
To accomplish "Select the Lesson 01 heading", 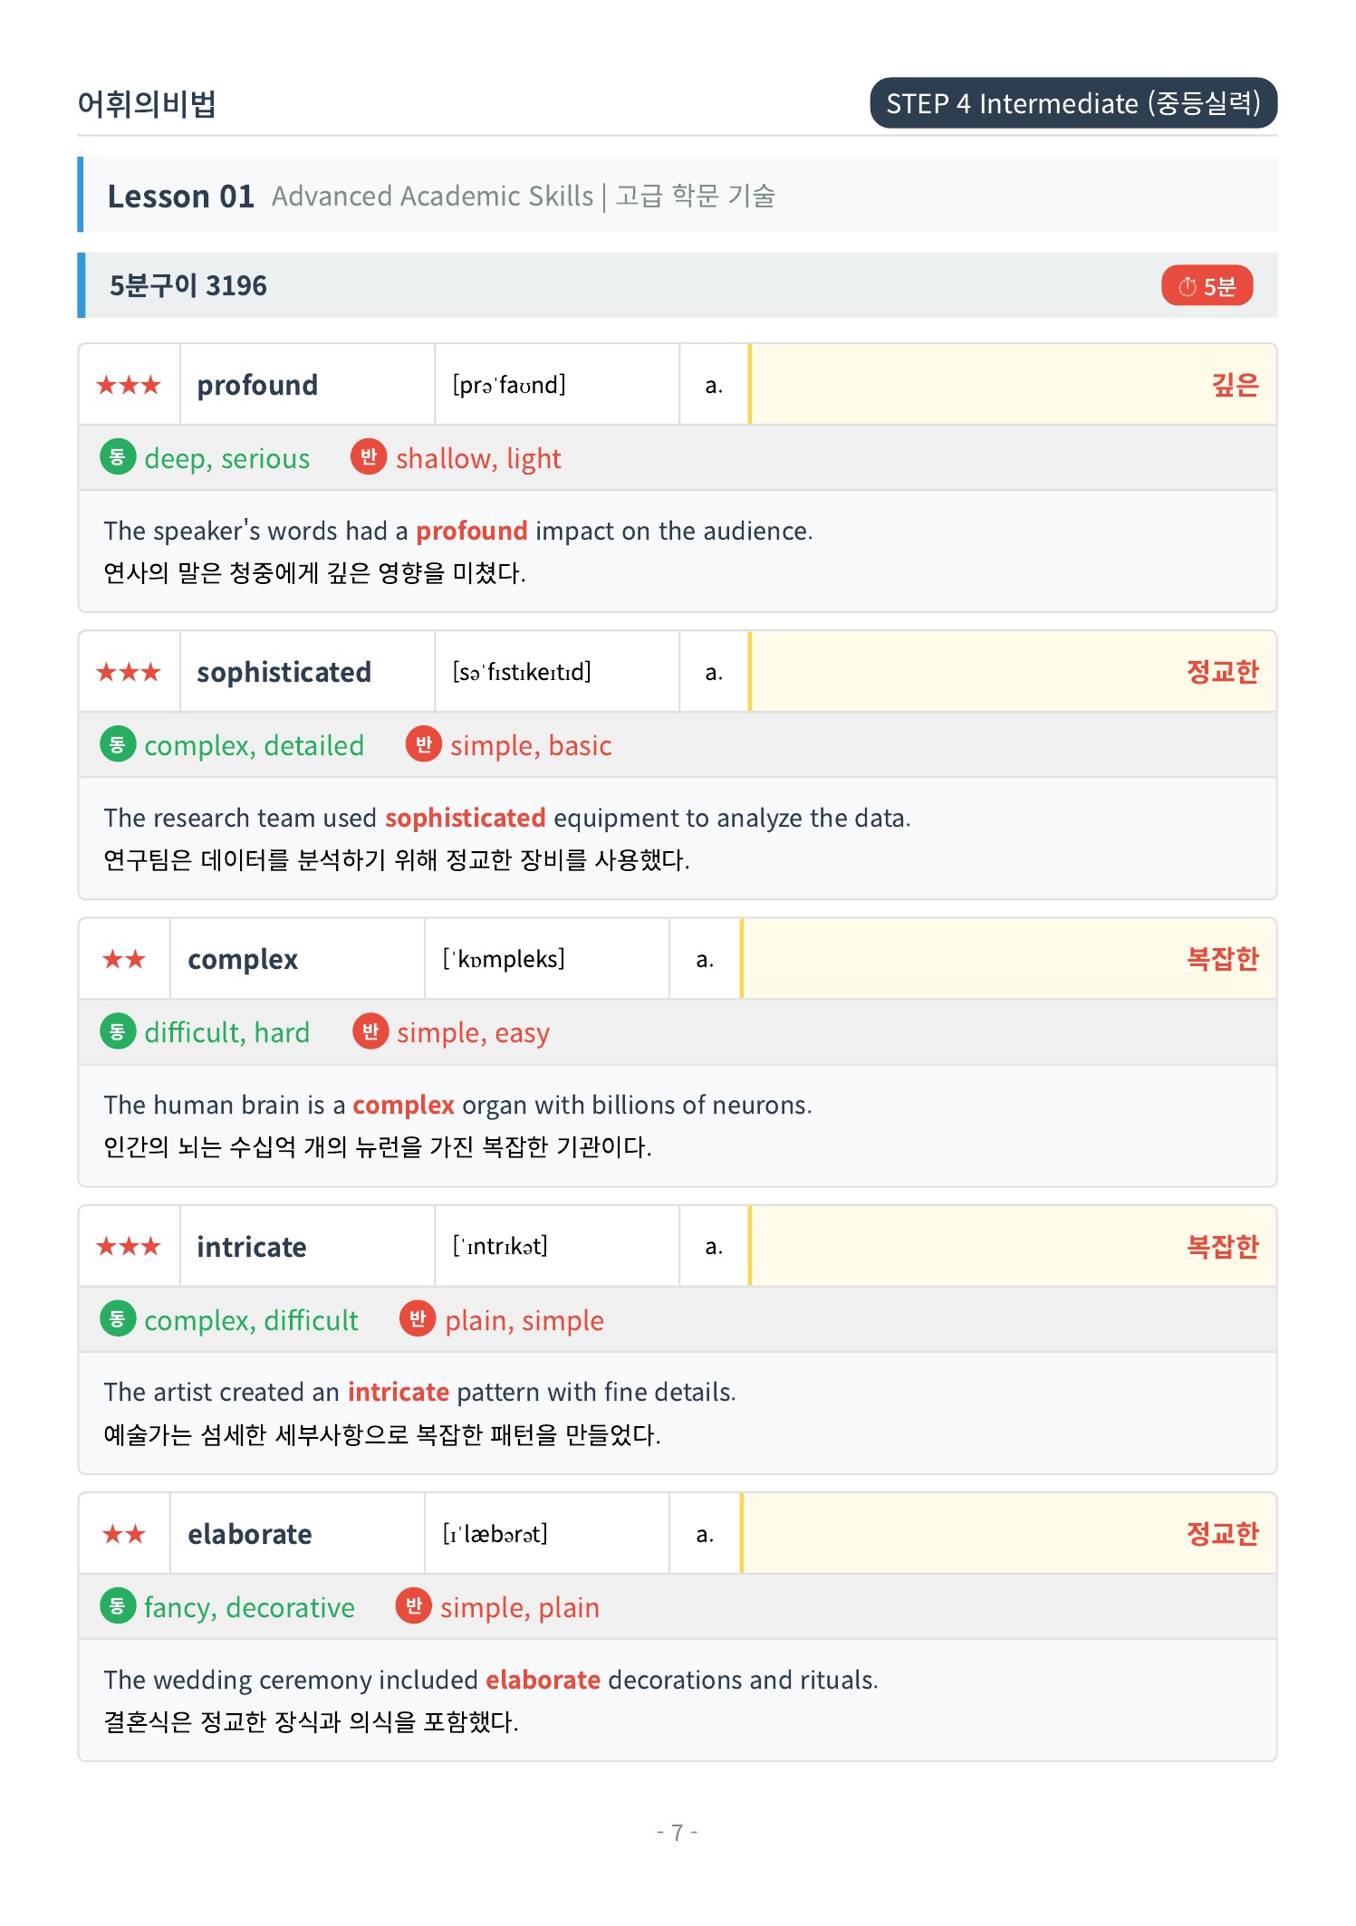I will coord(180,196).
